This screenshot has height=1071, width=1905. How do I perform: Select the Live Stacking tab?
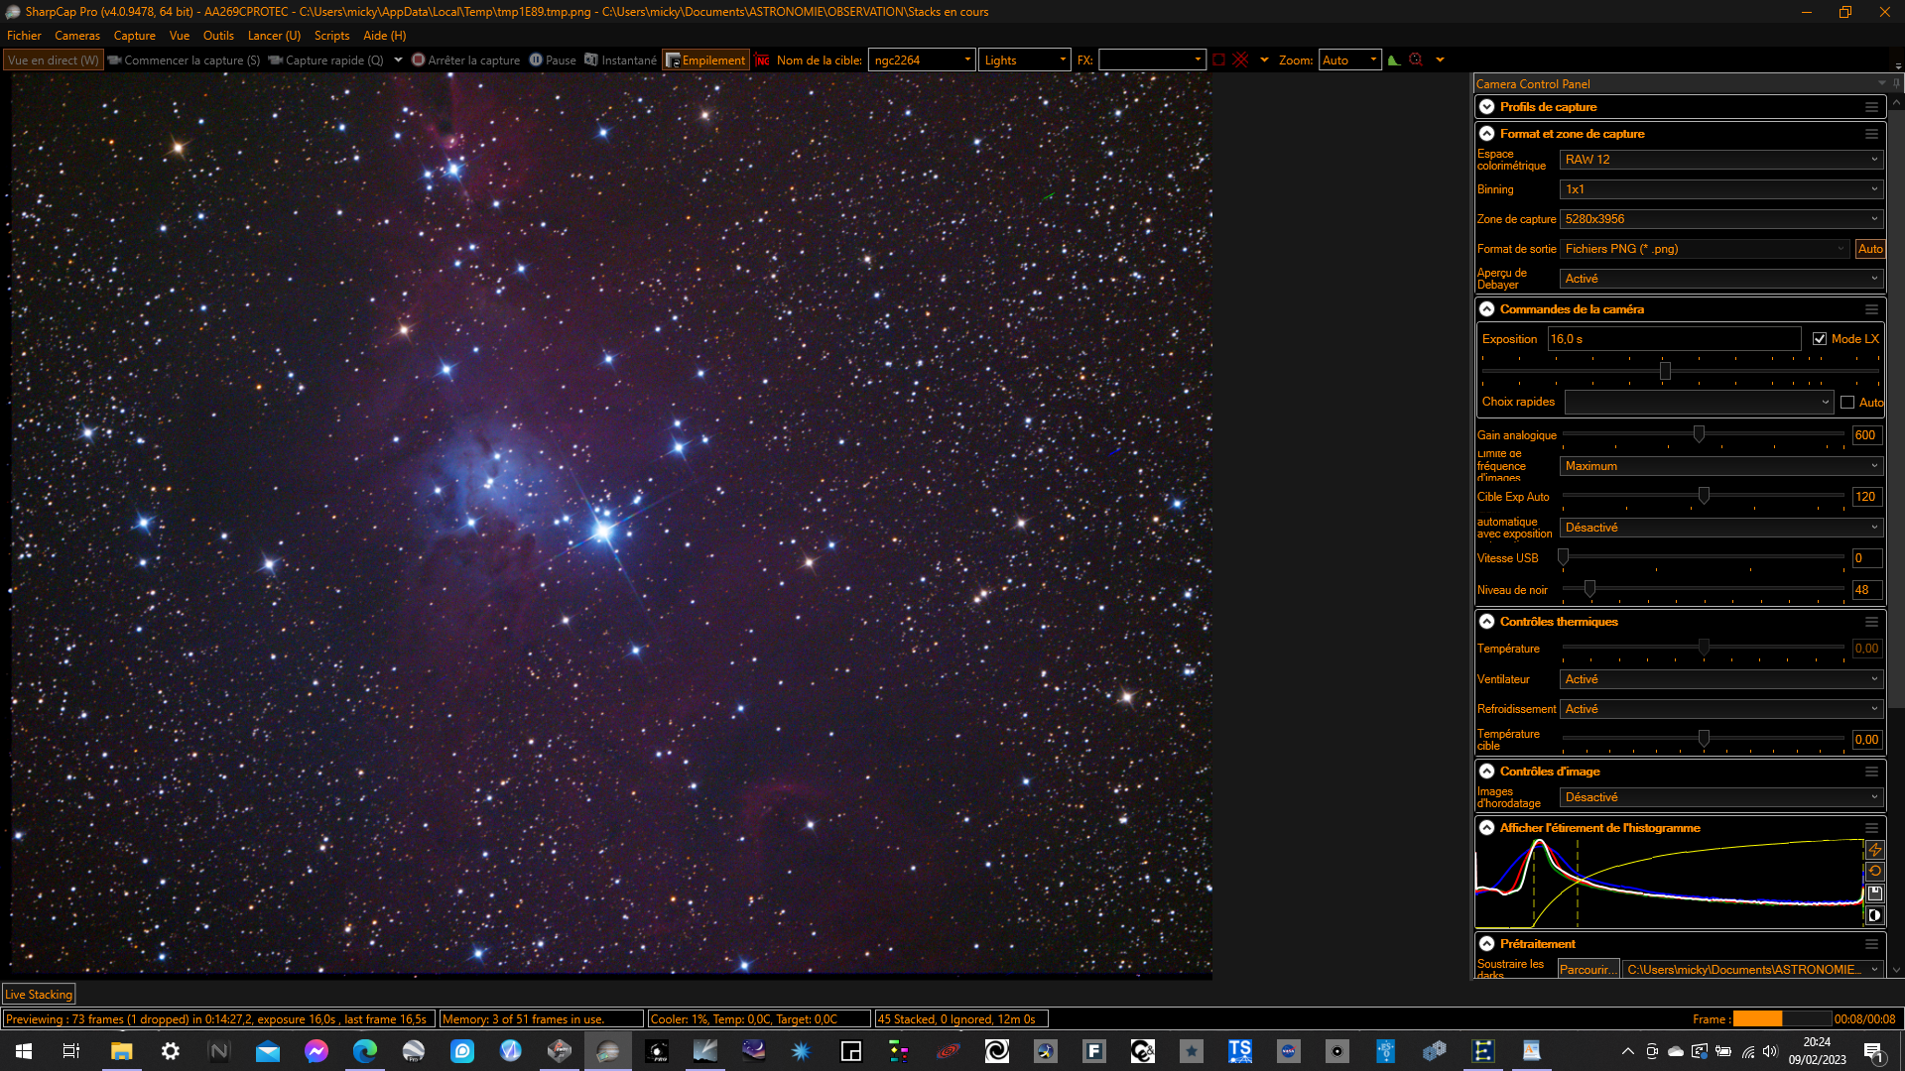[39, 995]
